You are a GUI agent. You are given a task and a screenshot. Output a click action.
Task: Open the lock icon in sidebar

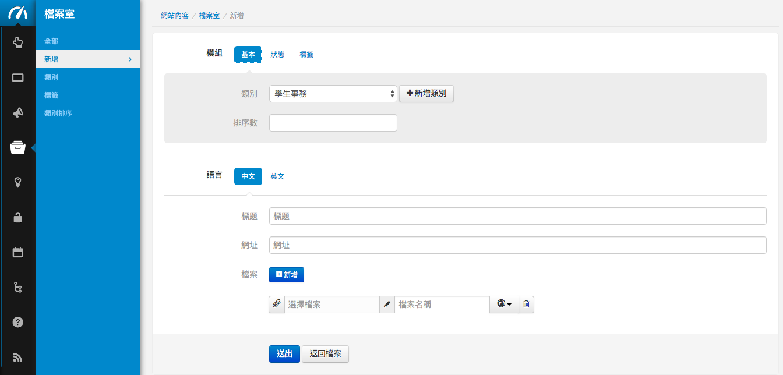pos(17,218)
